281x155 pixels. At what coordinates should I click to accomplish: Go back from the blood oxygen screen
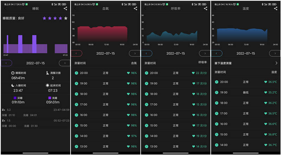75,8
